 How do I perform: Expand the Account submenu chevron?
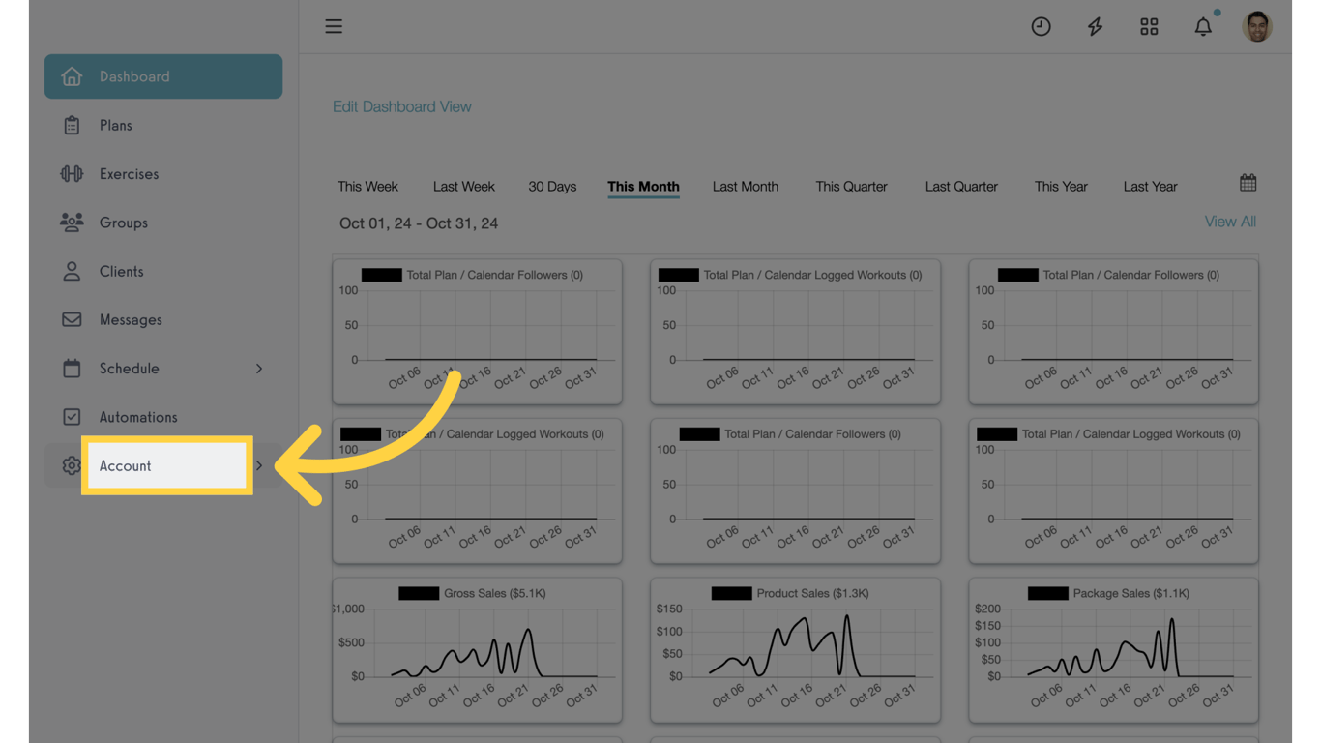point(259,465)
